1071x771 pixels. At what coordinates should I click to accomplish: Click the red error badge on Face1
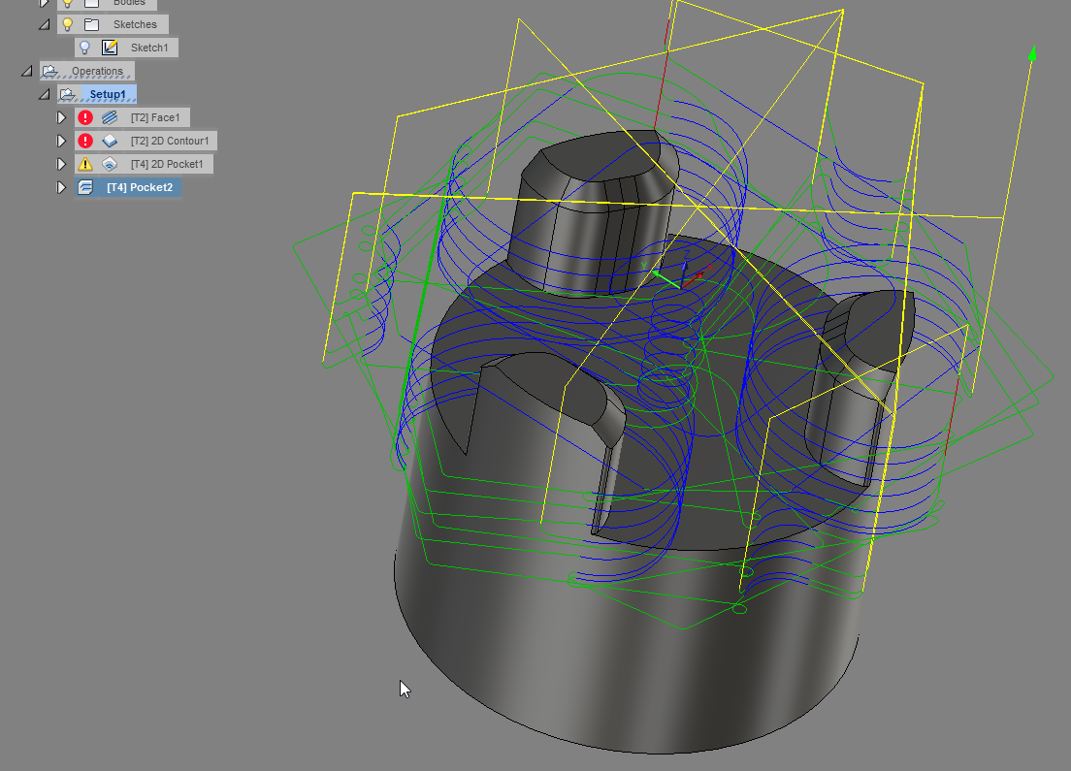coord(85,117)
